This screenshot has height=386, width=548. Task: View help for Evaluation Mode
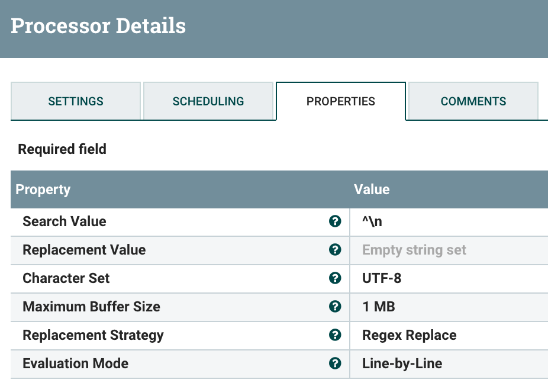click(336, 364)
